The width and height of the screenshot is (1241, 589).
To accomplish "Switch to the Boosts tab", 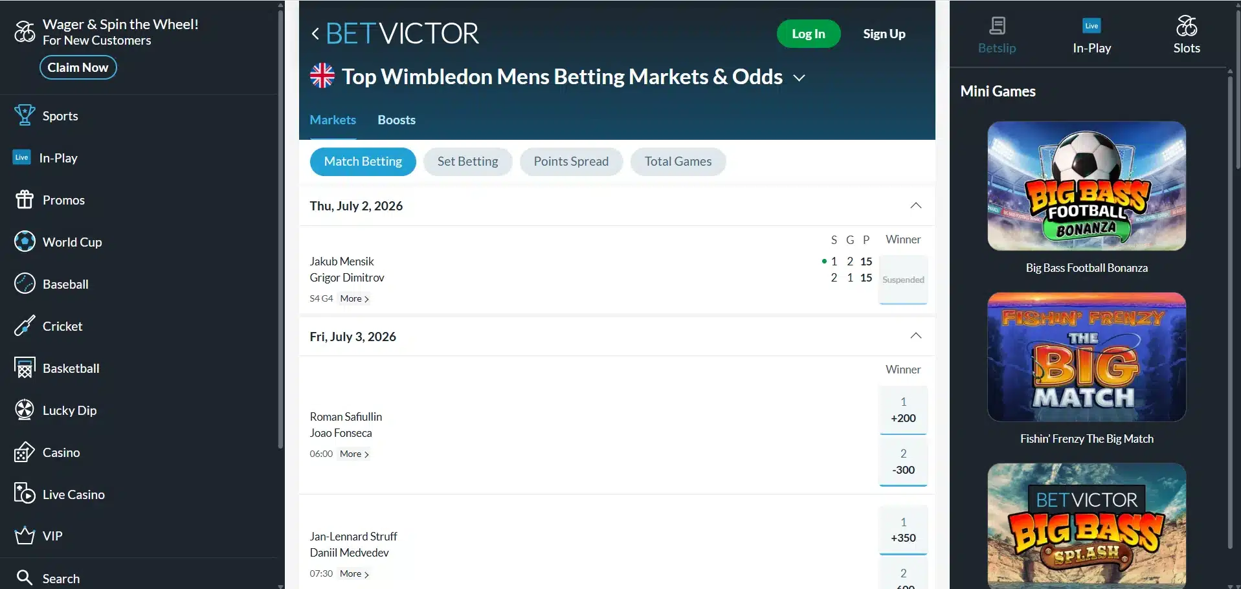I will (x=396, y=120).
